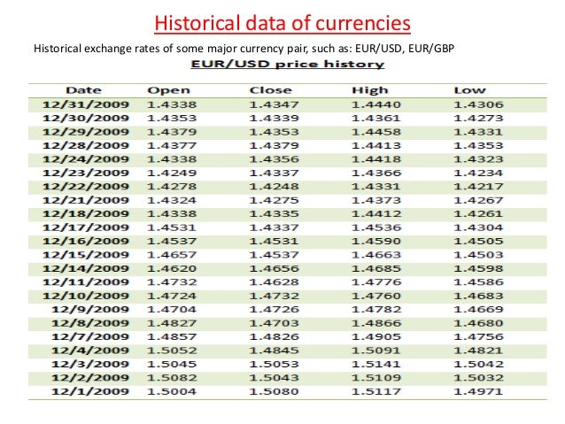Select Open value 1.4704 on 12/9/2009
565x424 pixels.
point(172,310)
